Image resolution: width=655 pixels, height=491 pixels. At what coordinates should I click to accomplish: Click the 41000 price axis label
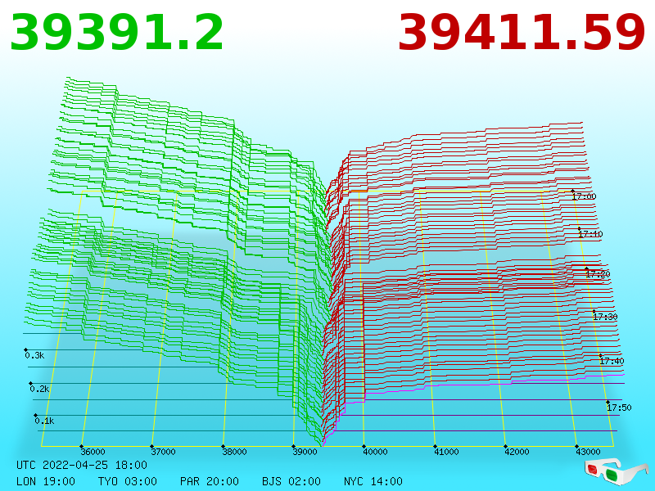pyautogui.click(x=446, y=452)
